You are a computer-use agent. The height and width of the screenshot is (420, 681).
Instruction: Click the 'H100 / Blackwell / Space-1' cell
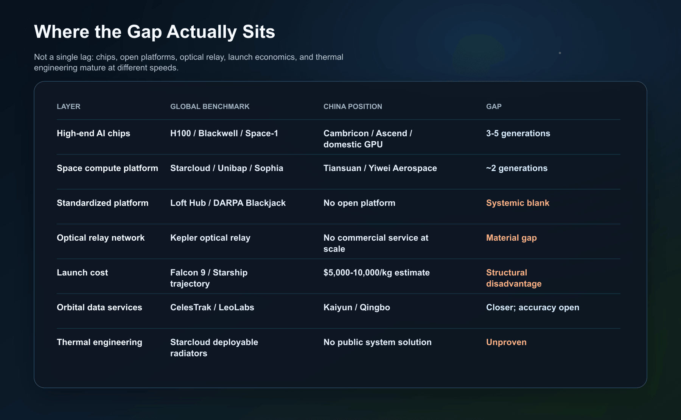(x=224, y=133)
